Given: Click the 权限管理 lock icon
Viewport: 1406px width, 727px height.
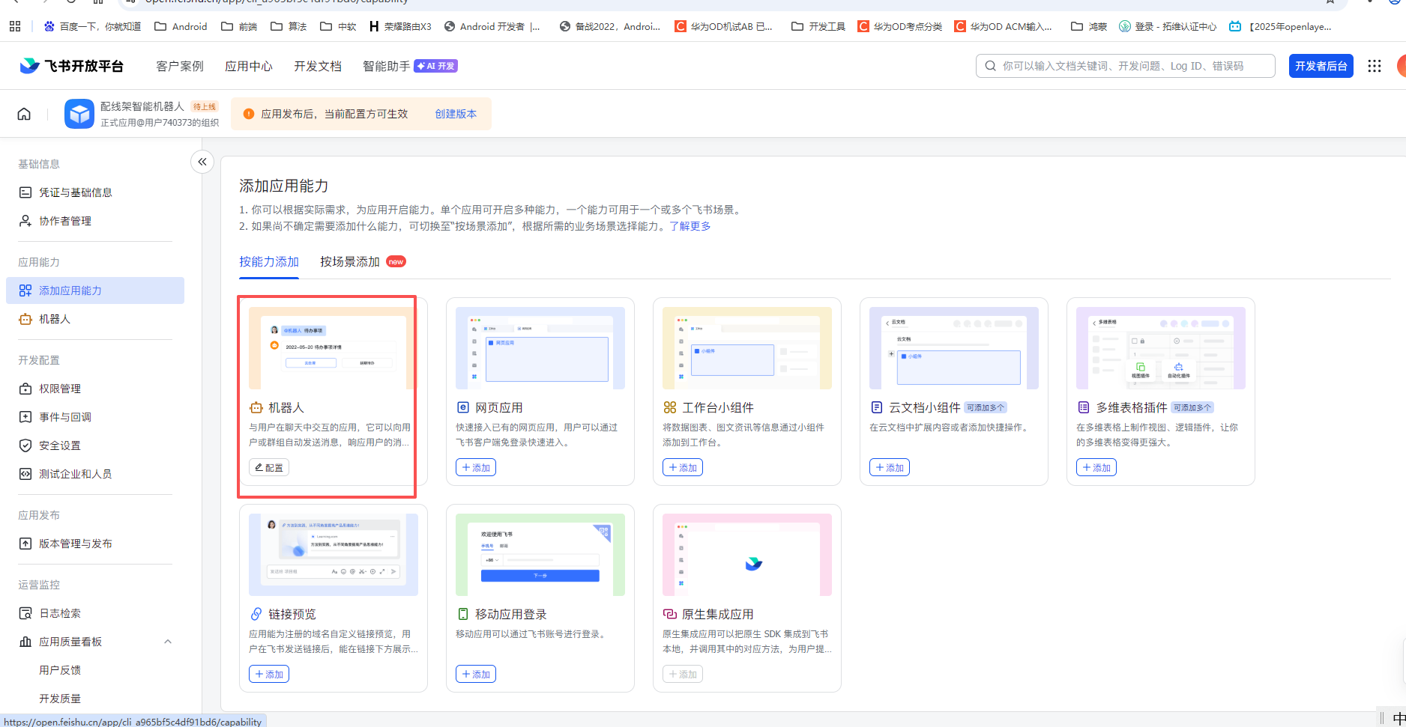Looking at the screenshot, I should pyautogui.click(x=25, y=389).
